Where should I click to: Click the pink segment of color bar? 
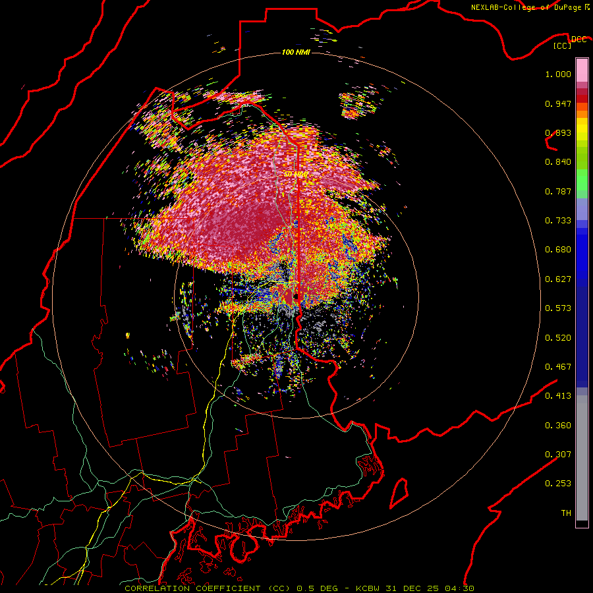point(582,71)
